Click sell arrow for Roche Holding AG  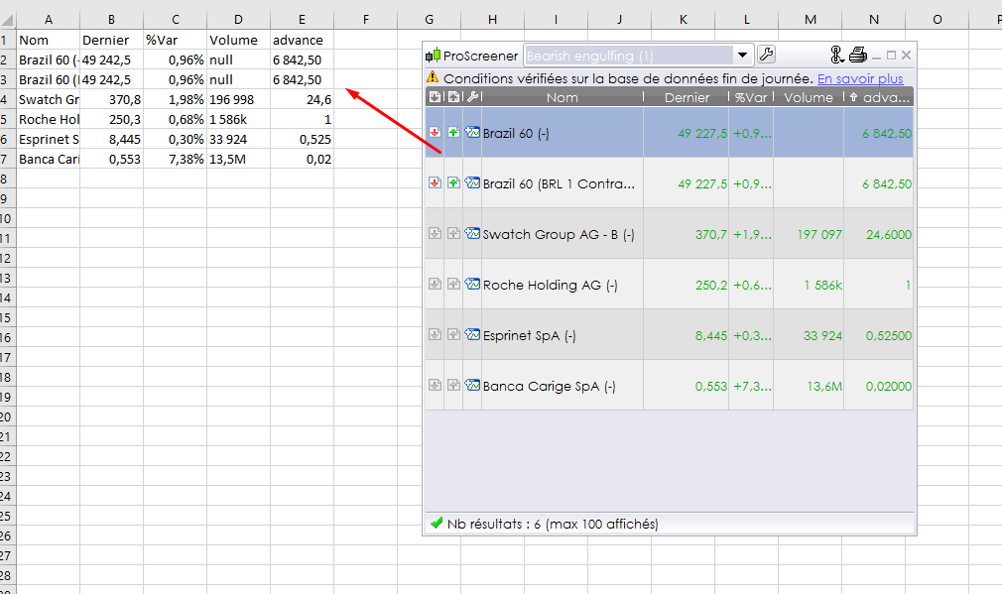435,284
